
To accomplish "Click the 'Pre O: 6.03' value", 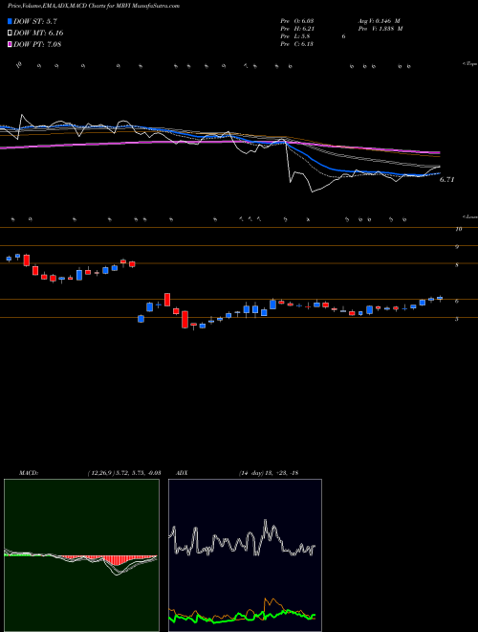I will click(297, 21).
